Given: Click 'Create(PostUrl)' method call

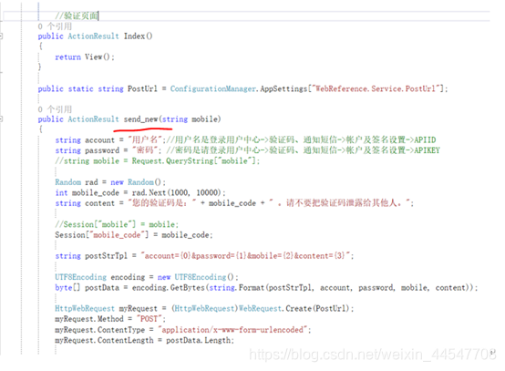Looking at the screenshot, I should (317, 308).
